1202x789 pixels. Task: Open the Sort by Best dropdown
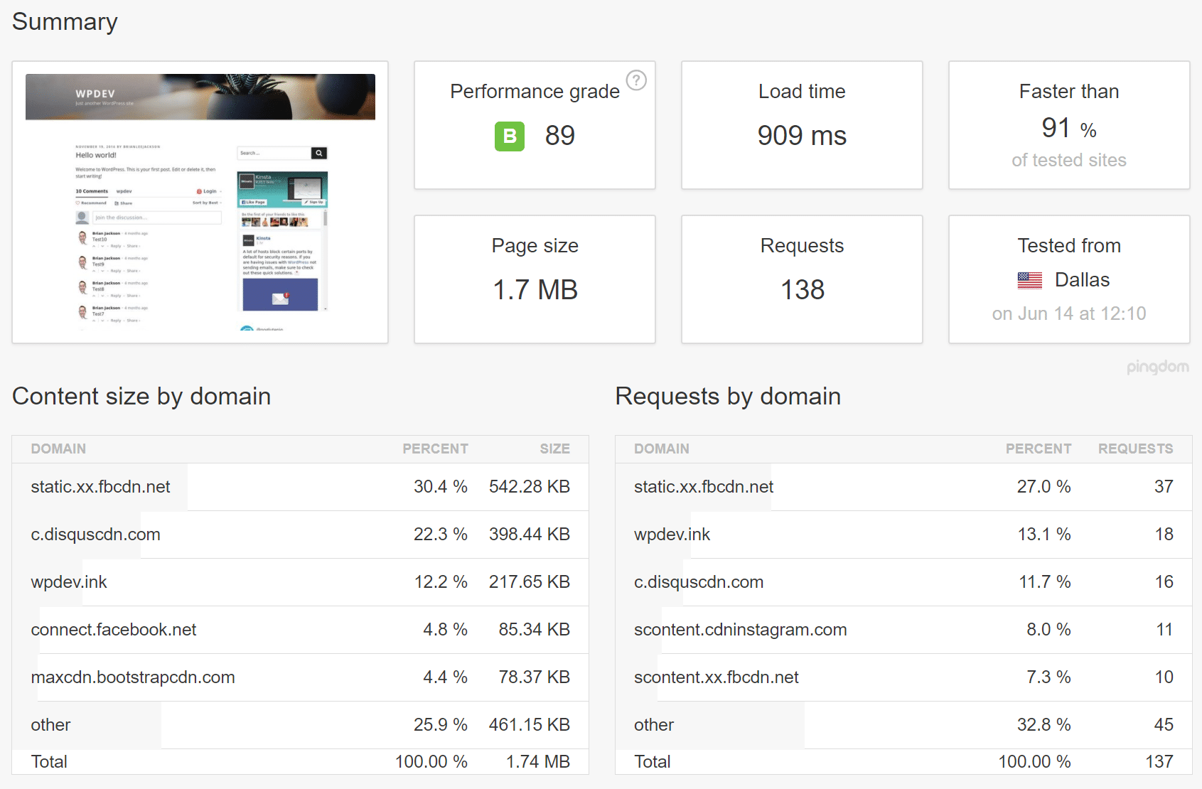click(x=205, y=203)
